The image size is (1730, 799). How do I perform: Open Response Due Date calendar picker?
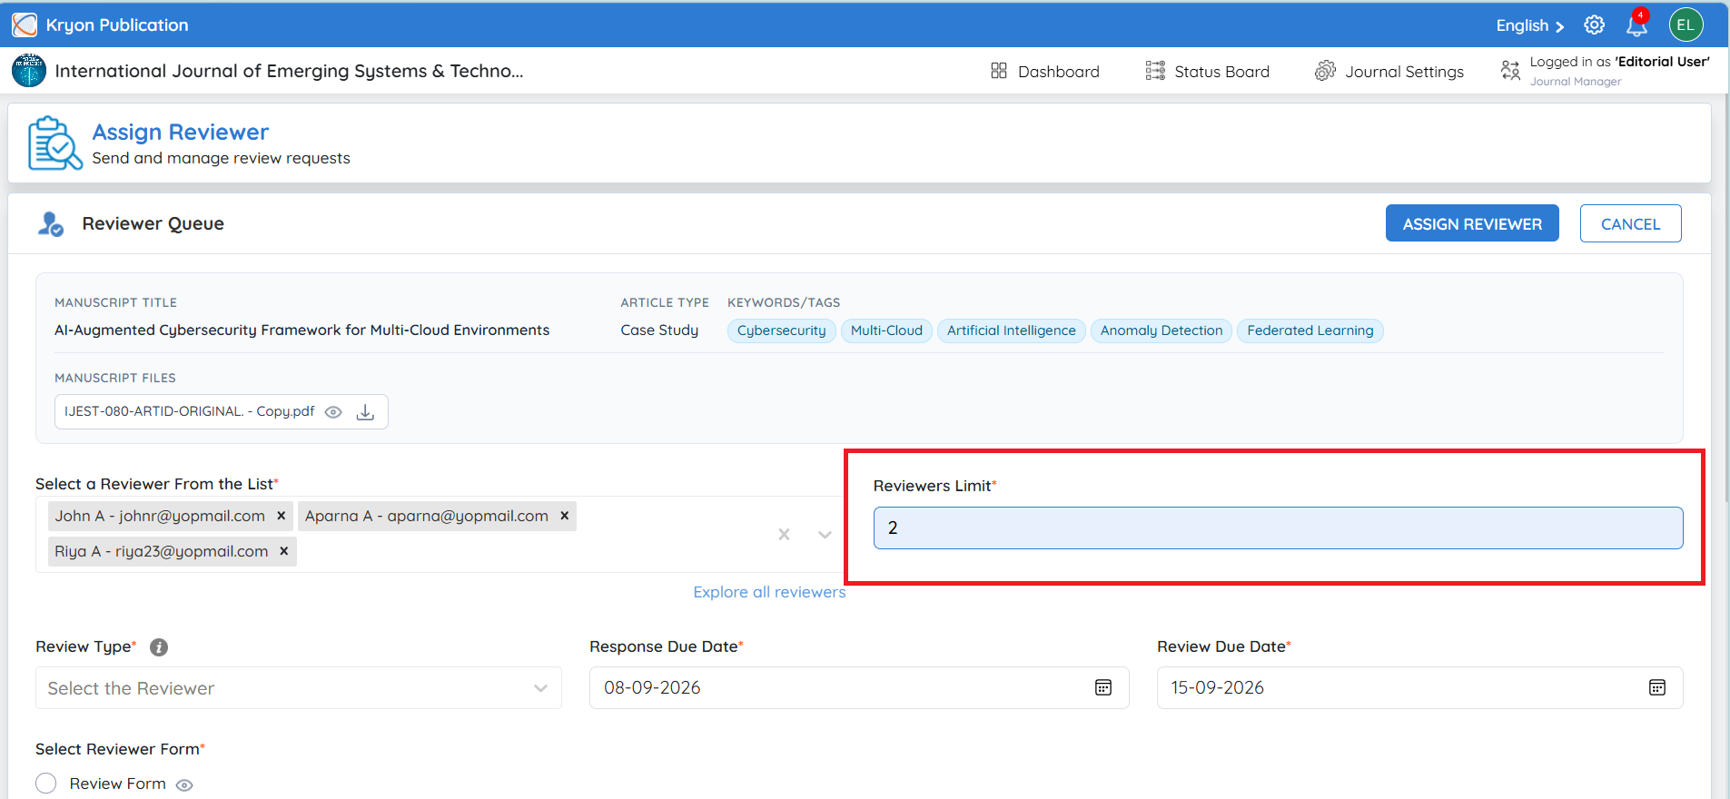[1103, 688]
